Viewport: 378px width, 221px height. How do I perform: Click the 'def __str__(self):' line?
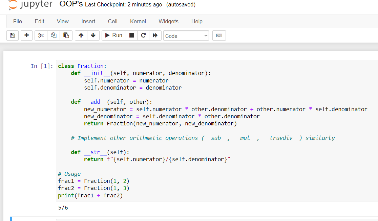pos(100,152)
